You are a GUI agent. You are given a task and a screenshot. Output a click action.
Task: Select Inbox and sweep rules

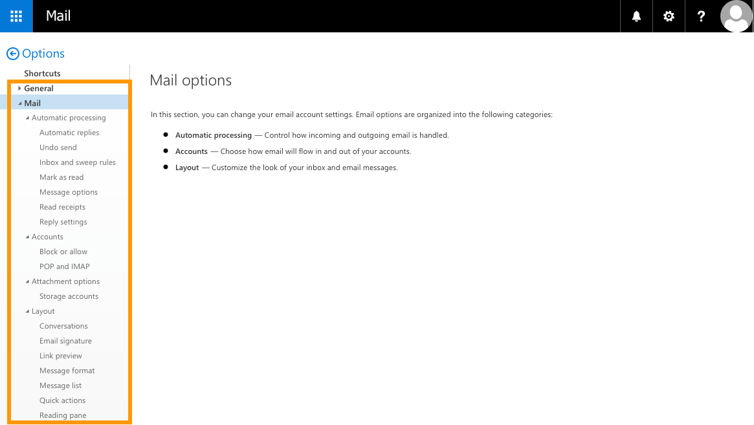(x=78, y=162)
